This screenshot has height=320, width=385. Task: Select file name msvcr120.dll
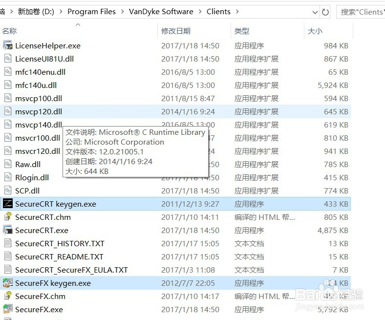pyautogui.click(x=38, y=151)
